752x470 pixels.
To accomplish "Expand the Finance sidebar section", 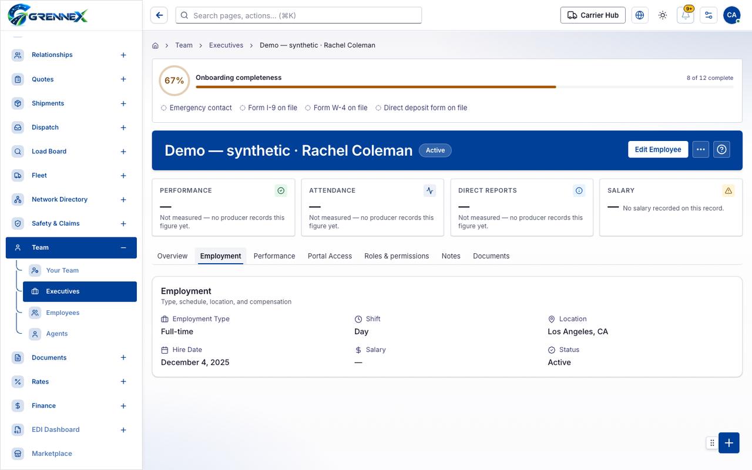I will click(123, 406).
